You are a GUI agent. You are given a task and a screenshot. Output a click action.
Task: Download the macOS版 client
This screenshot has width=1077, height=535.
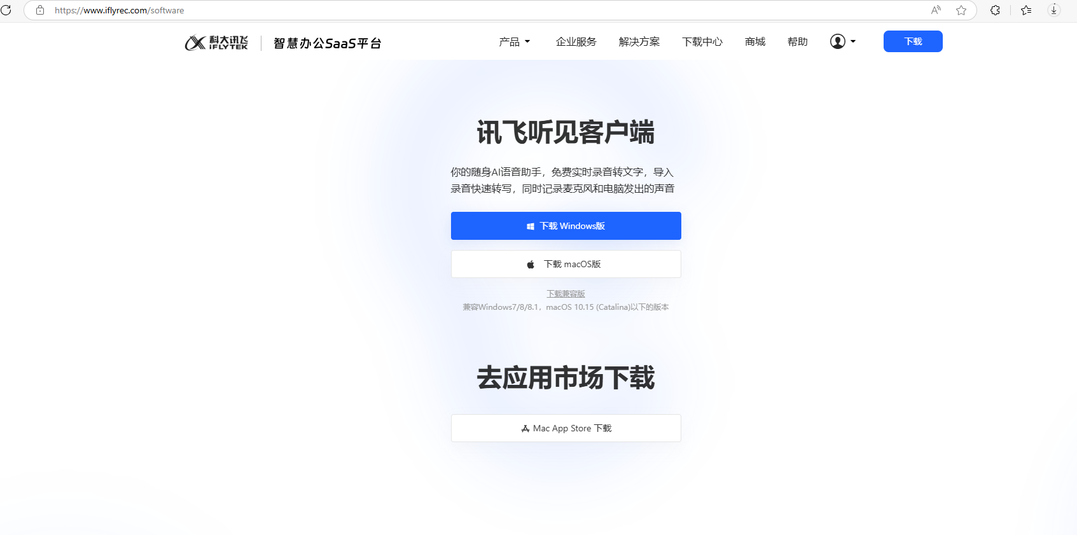point(566,264)
